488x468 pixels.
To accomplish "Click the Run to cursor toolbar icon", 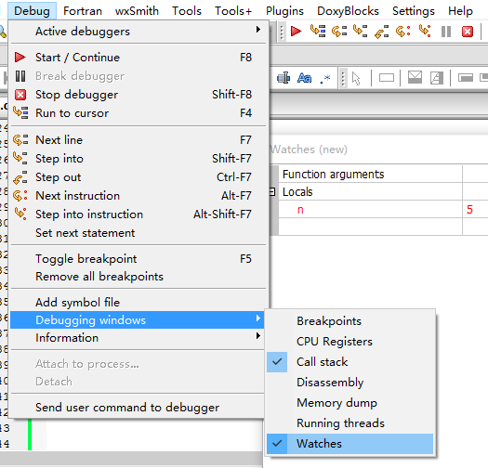I will click(x=318, y=31).
